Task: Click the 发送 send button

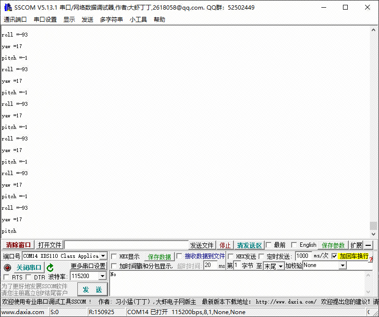Action: click(x=92, y=290)
